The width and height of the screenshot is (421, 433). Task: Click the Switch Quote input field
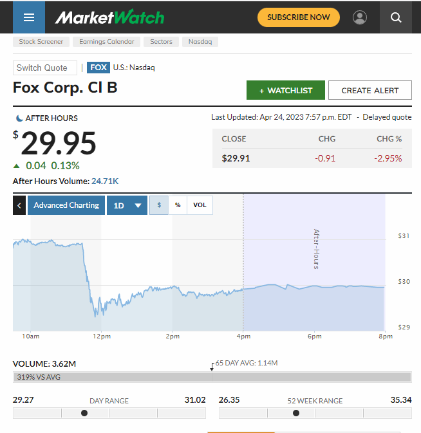(x=45, y=68)
